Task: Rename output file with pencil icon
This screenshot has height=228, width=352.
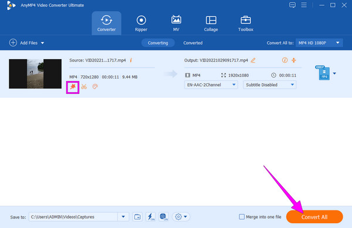Action: coord(253,60)
